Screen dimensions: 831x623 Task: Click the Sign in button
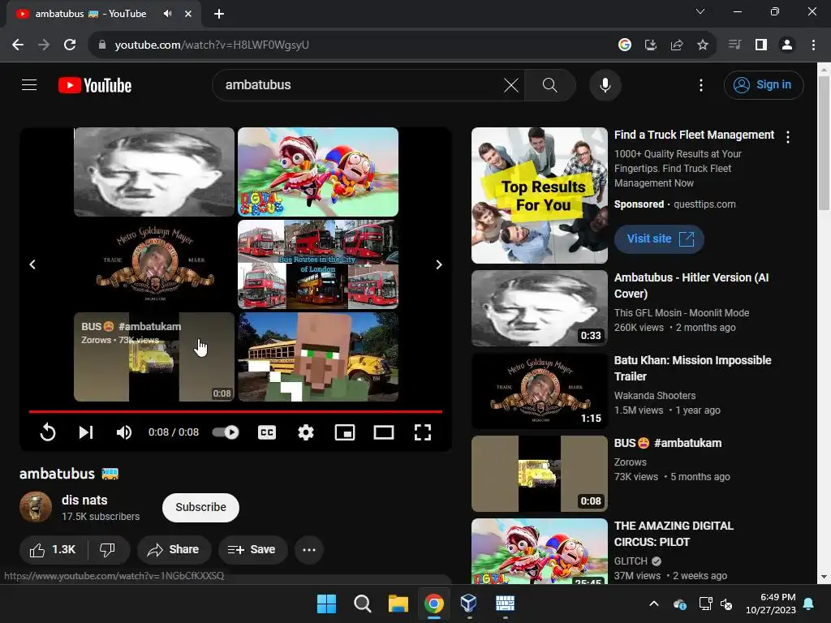763,84
